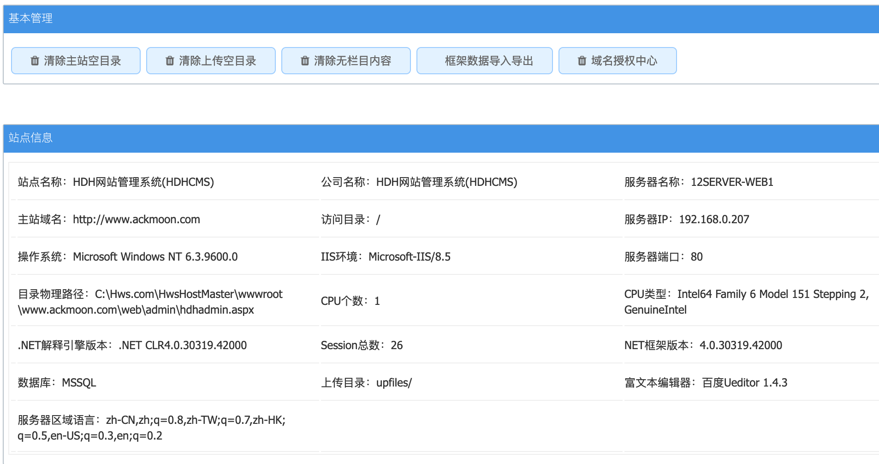This screenshot has width=879, height=464.
Task: Click the trash icon on 清除主站空目录
Action: 35,61
